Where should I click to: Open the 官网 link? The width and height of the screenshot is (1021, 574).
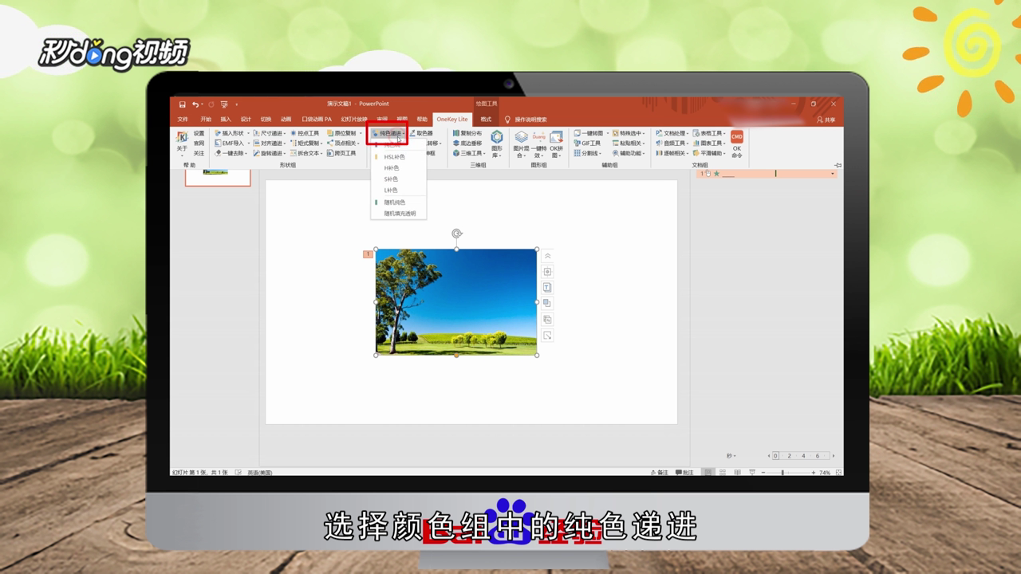199,143
